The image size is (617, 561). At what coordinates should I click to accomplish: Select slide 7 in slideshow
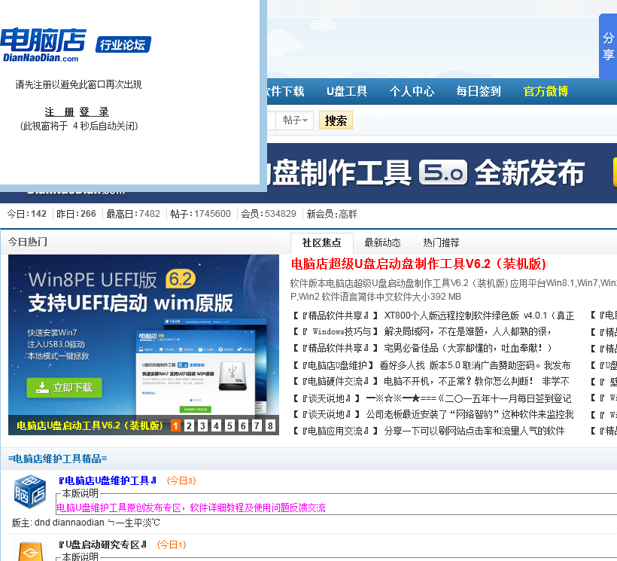click(257, 425)
